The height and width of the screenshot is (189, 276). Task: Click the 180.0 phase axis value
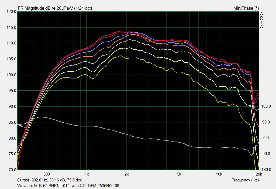click(266, 106)
